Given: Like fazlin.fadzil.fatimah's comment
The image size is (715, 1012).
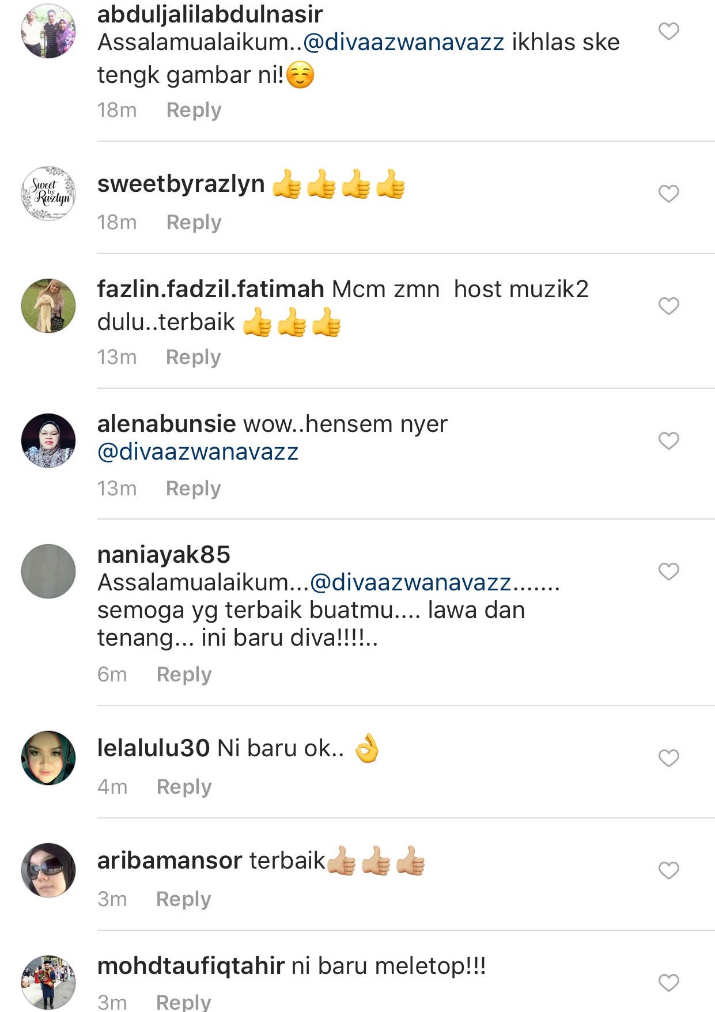Looking at the screenshot, I should tap(668, 306).
